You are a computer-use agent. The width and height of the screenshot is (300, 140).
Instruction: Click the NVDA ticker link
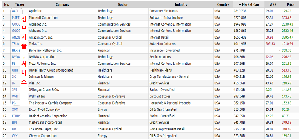(16, 57)
